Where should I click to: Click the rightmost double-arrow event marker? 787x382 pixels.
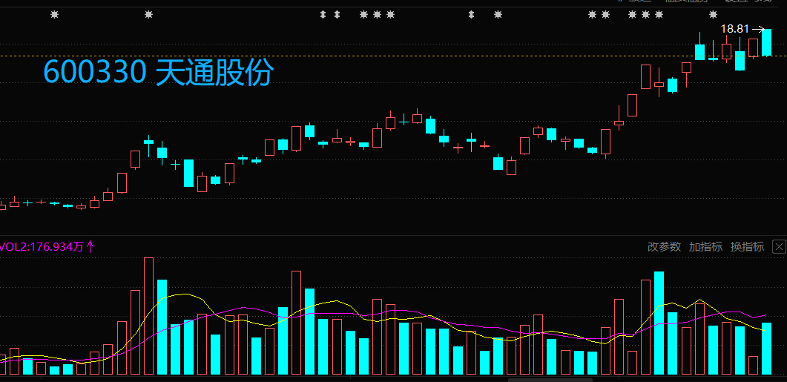click(471, 15)
